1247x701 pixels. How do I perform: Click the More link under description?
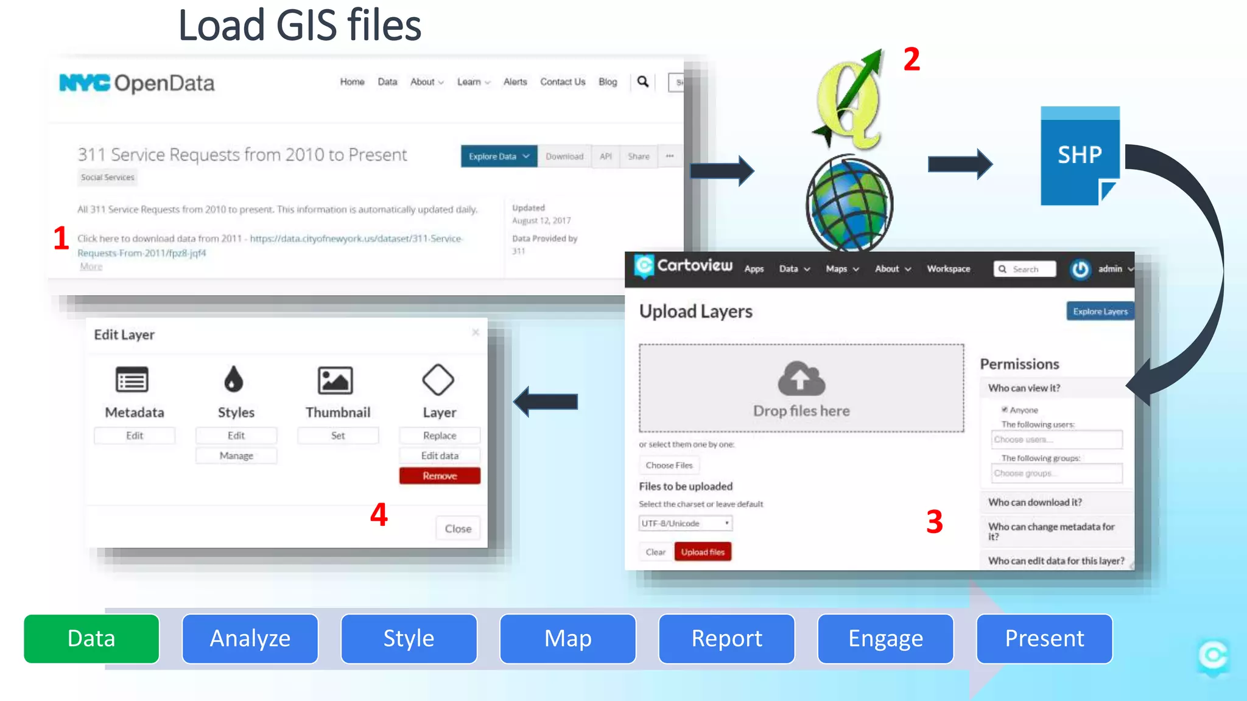(91, 267)
